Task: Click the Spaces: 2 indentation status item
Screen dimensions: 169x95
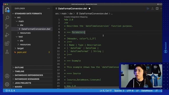Action: click(119, 91)
